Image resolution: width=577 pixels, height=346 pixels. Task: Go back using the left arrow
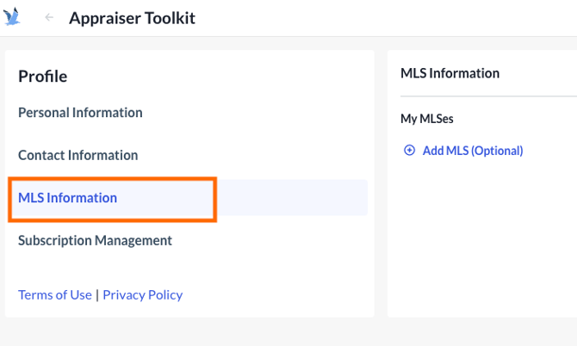point(49,18)
